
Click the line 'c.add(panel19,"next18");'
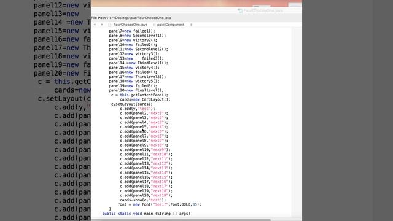pyautogui.click(x=146, y=191)
